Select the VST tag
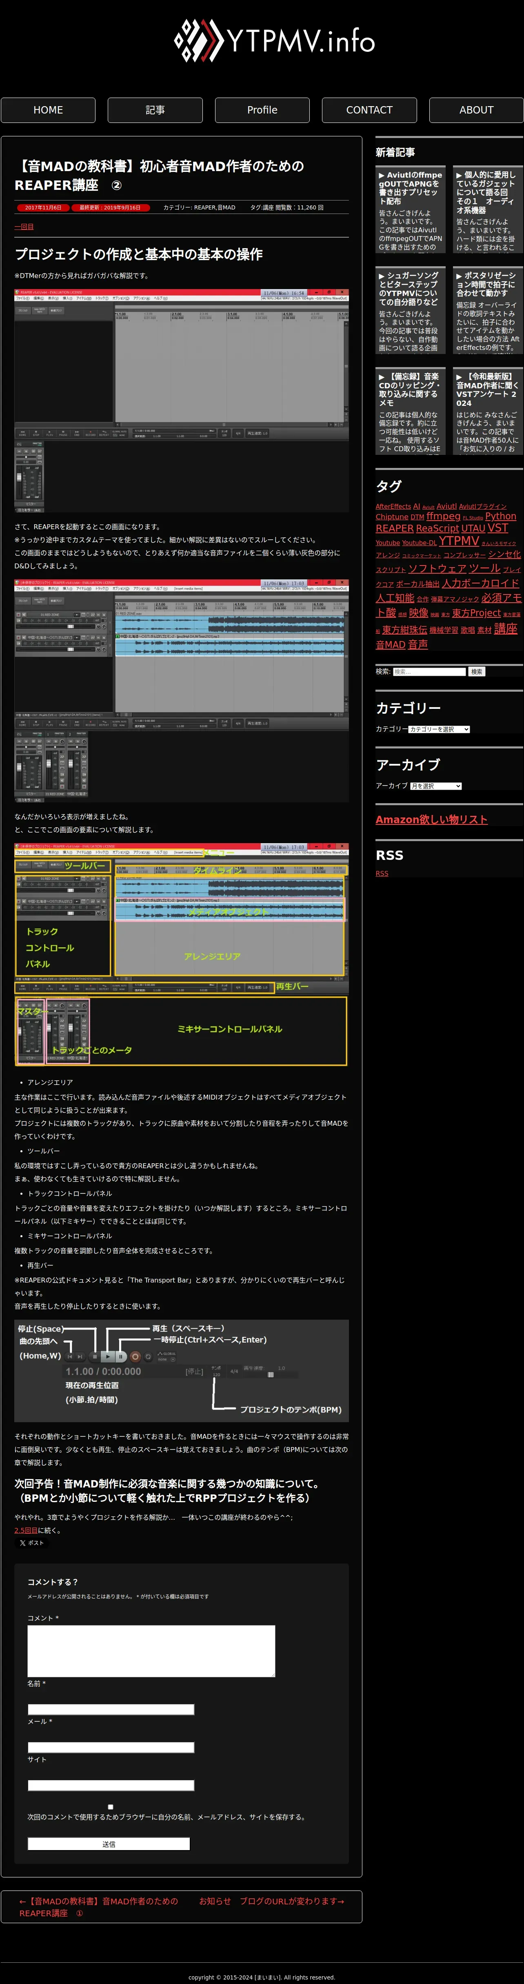The height and width of the screenshot is (1984, 524). 498,528
